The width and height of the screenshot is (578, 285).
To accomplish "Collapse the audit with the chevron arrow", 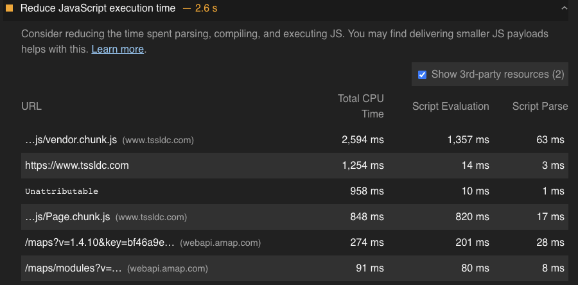I will click(565, 8).
